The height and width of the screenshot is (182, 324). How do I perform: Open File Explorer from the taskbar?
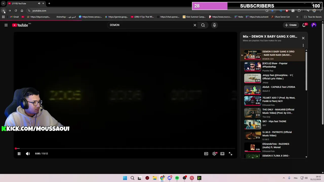click(x=155, y=178)
